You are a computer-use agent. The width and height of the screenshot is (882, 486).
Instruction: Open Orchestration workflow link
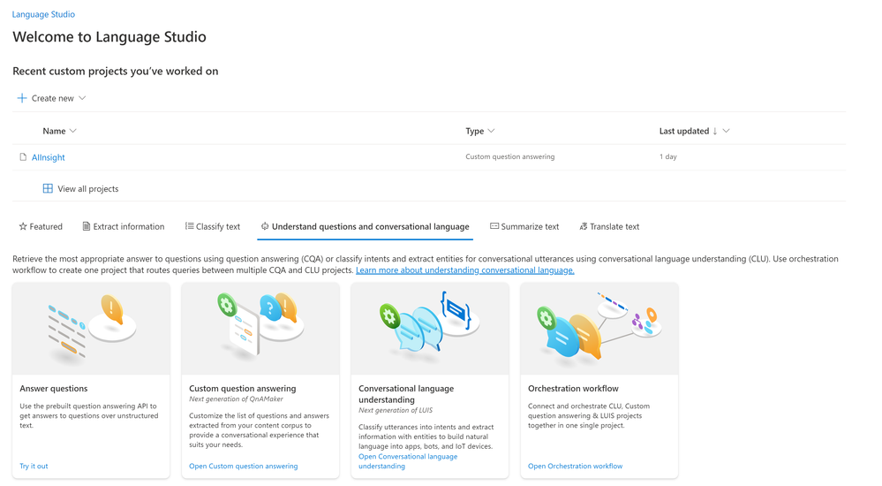(576, 467)
